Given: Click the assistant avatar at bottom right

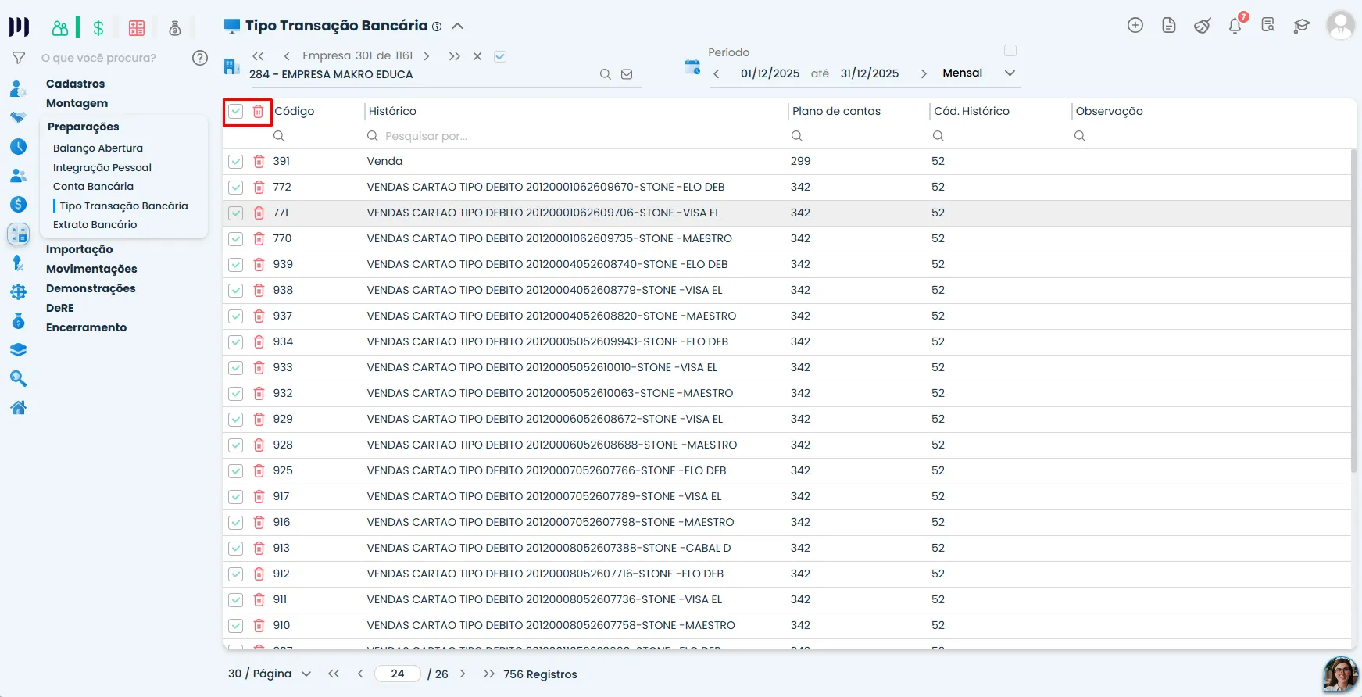Looking at the screenshot, I should click(x=1341, y=675).
